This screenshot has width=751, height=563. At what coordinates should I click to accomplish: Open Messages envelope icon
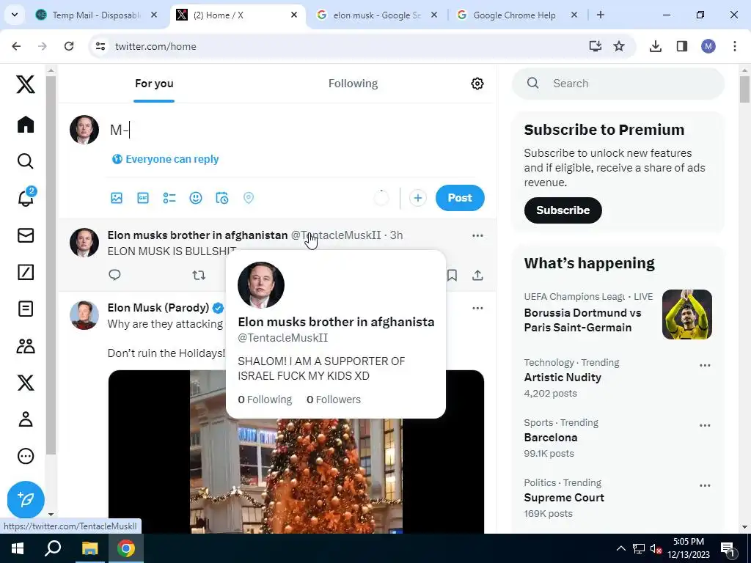(x=26, y=235)
